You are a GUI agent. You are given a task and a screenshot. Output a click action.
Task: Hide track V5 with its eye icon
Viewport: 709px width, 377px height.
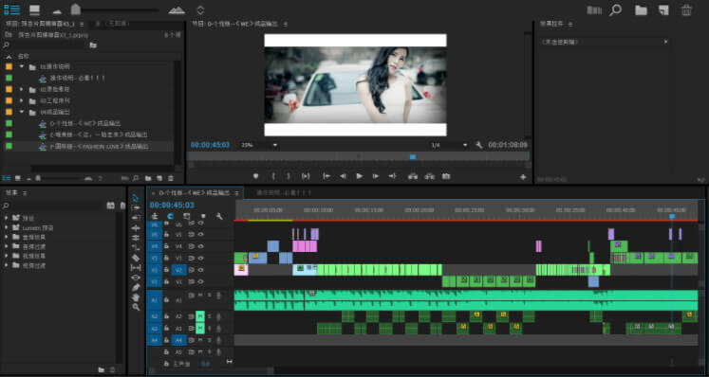201,234
